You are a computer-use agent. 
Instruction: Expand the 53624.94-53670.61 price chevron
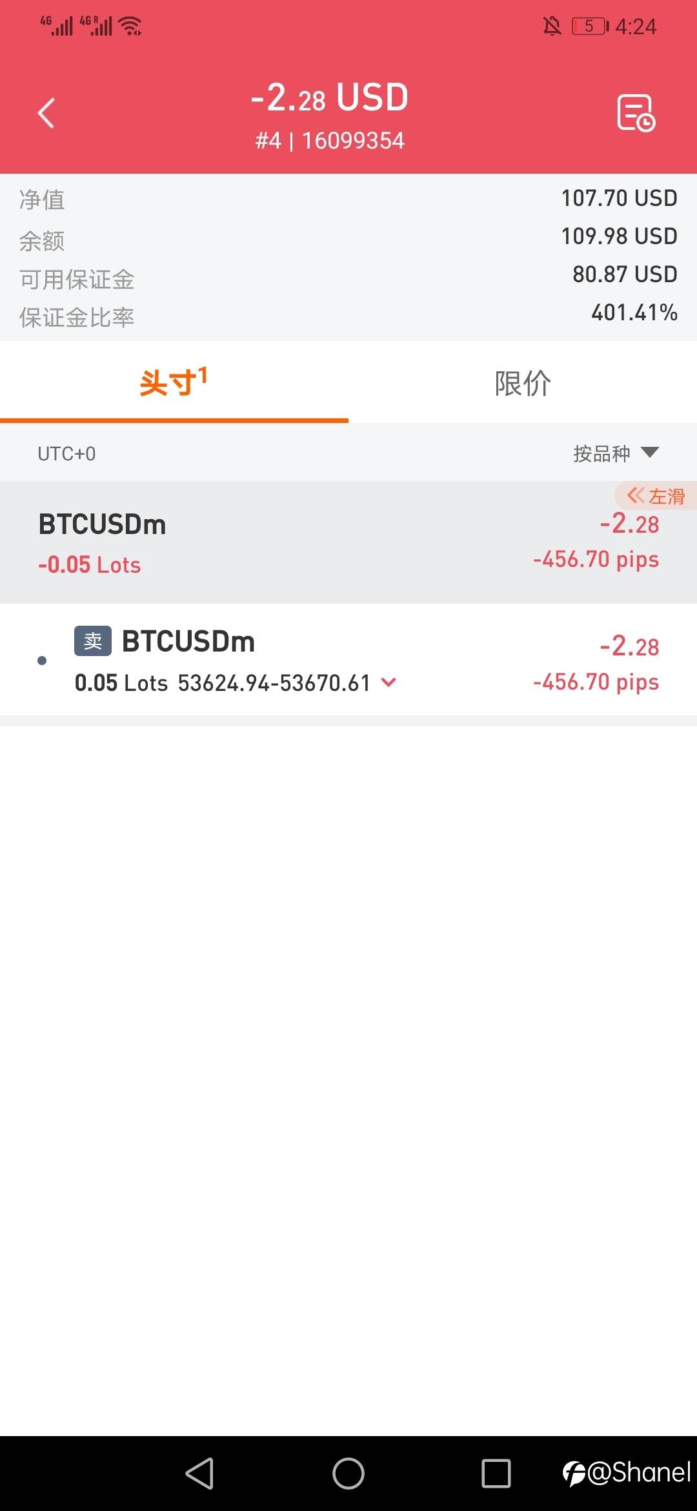pos(389,682)
